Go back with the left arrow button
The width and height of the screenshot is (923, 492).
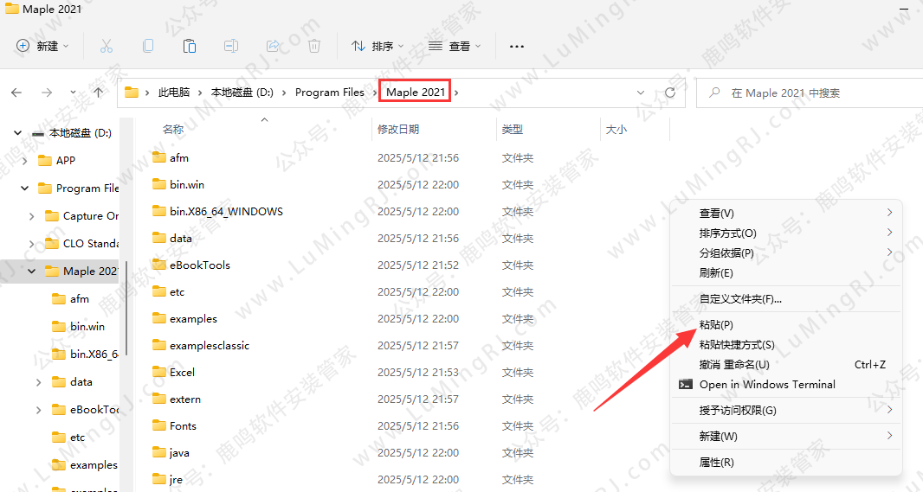pyautogui.click(x=16, y=93)
